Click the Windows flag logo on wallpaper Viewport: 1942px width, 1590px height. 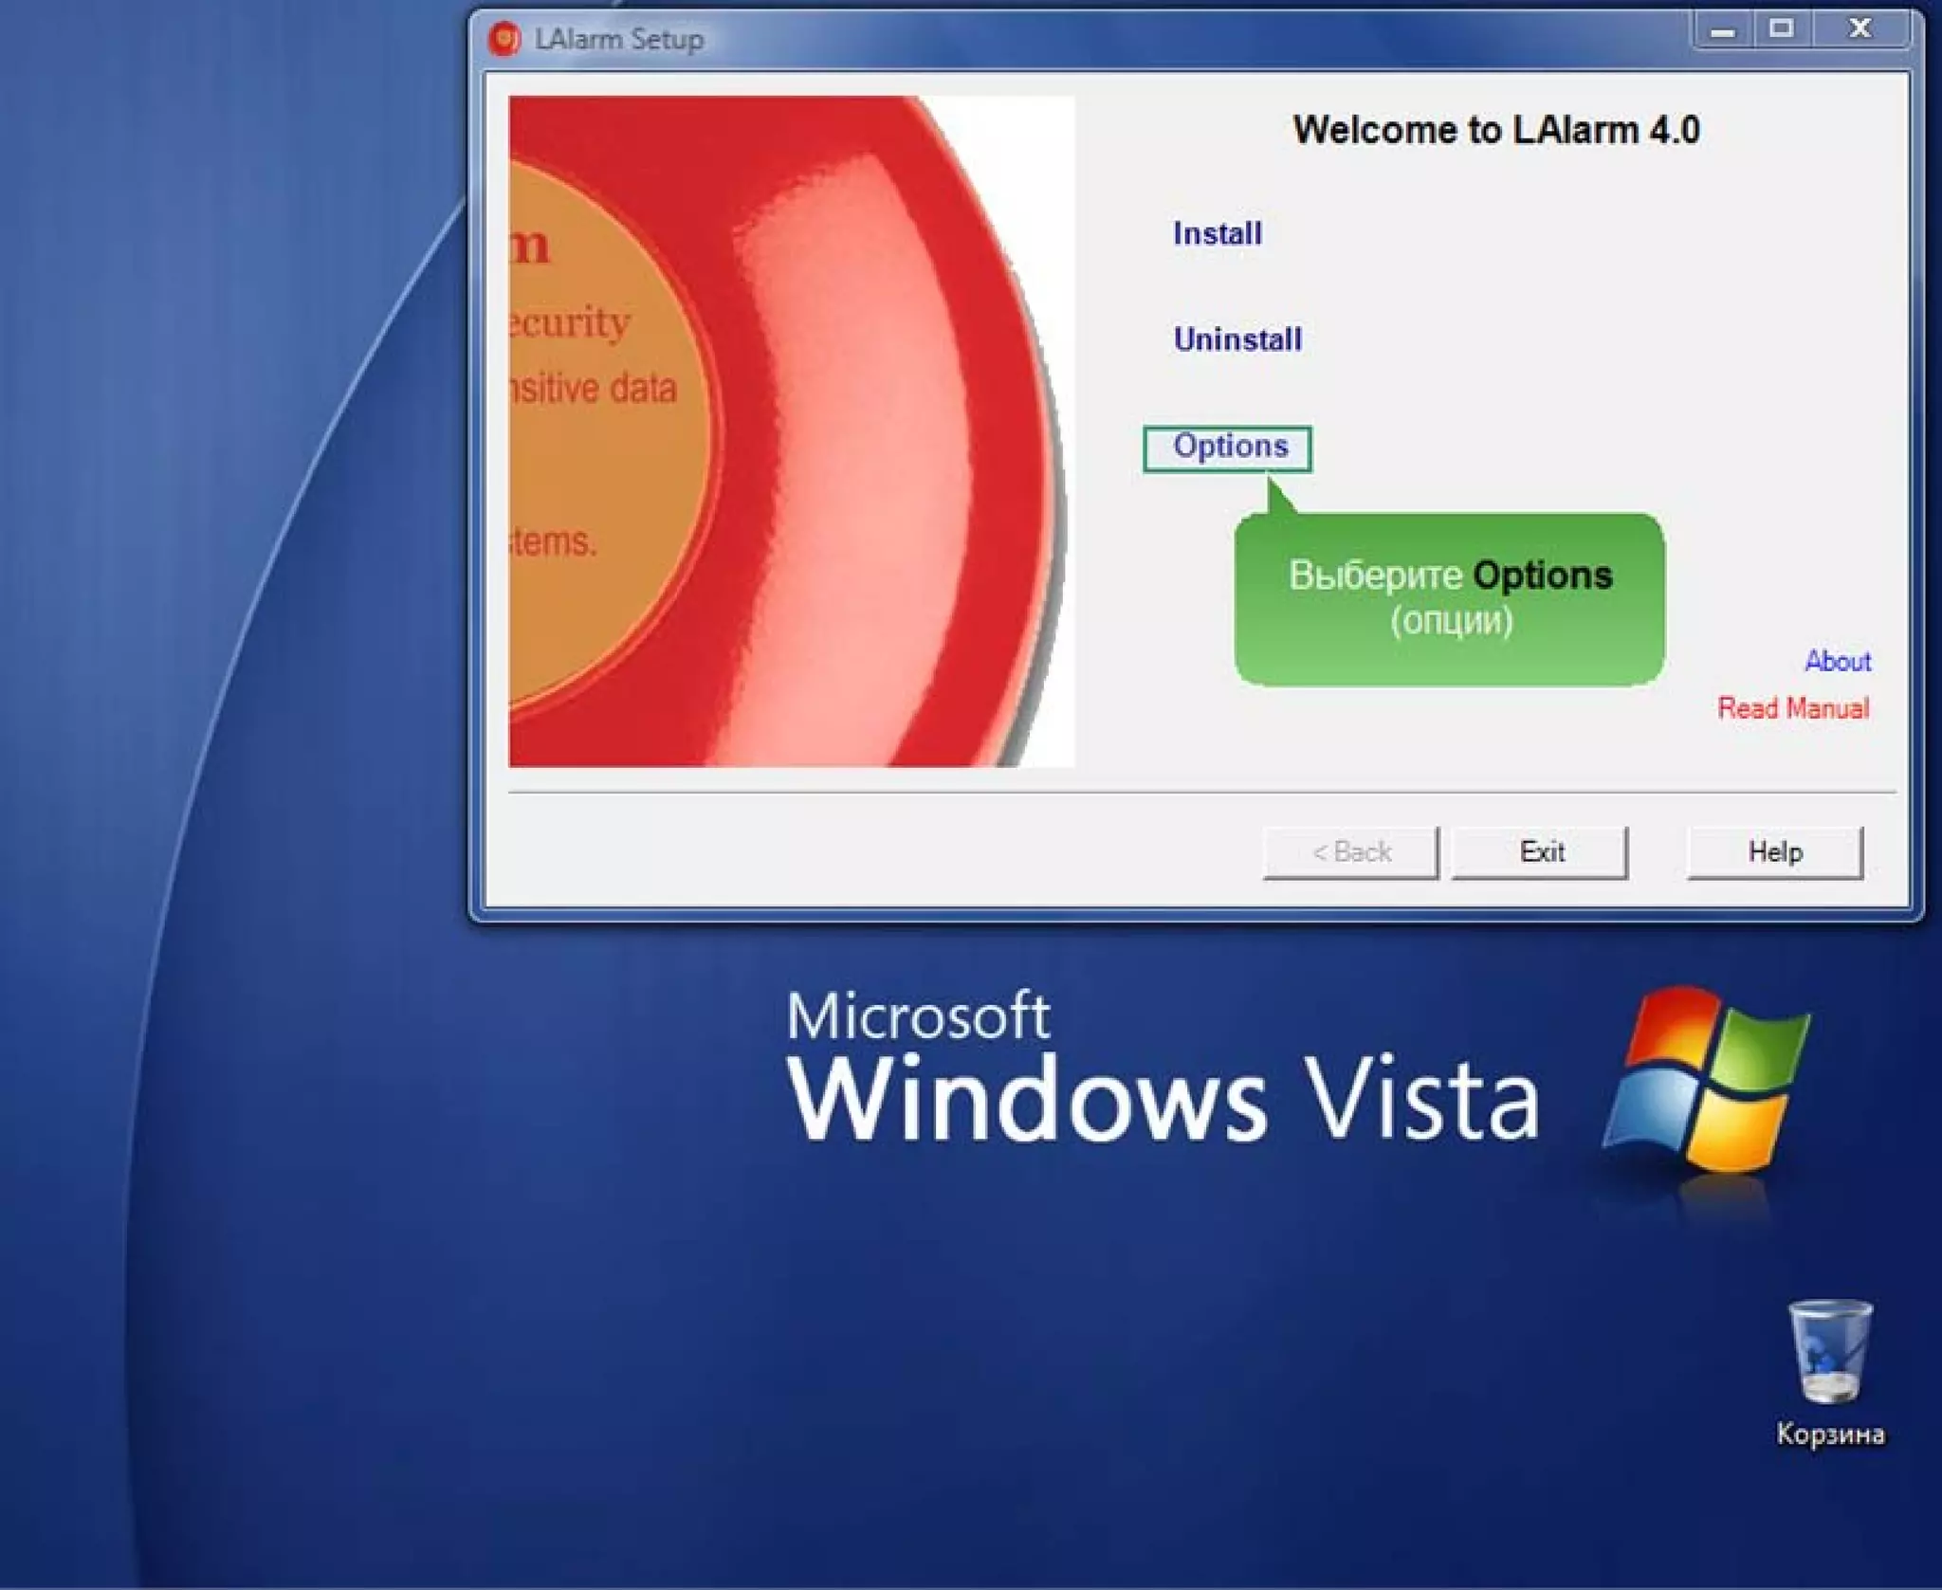1707,1079
